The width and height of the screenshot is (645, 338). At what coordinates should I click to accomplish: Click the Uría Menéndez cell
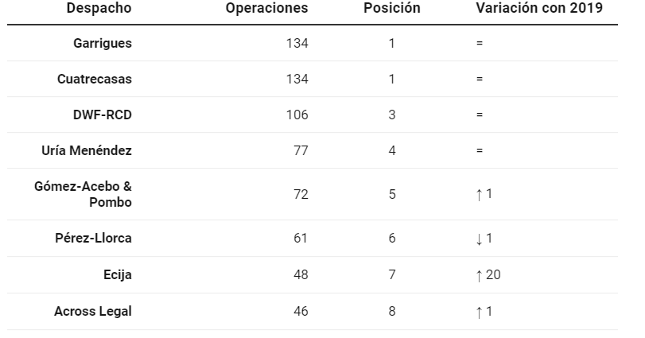[87, 150]
